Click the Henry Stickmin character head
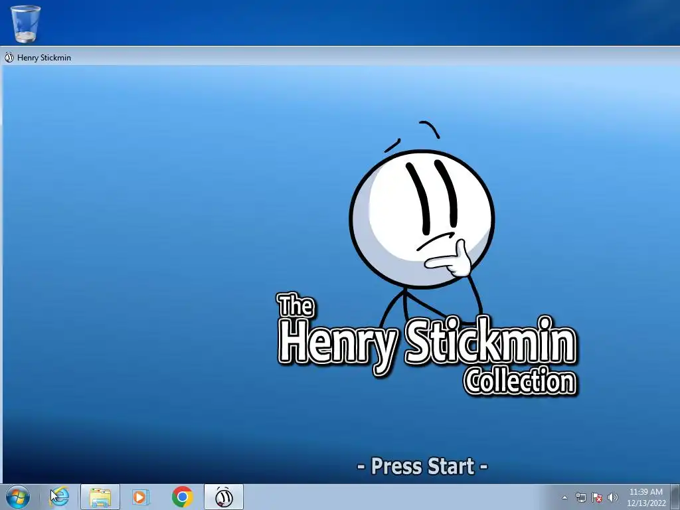 click(x=422, y=218)
